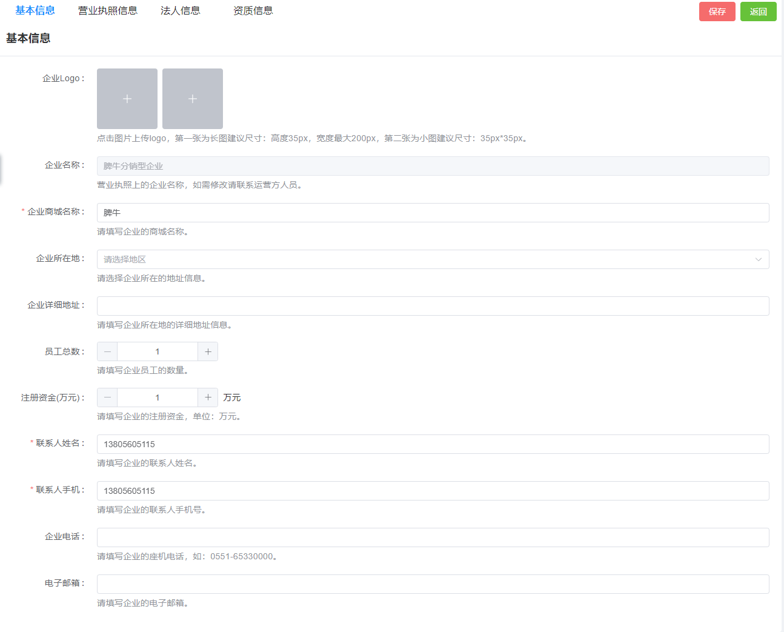784x632 pixels.
Task: Open the 资质信息 tab
Action: point(253,10)
